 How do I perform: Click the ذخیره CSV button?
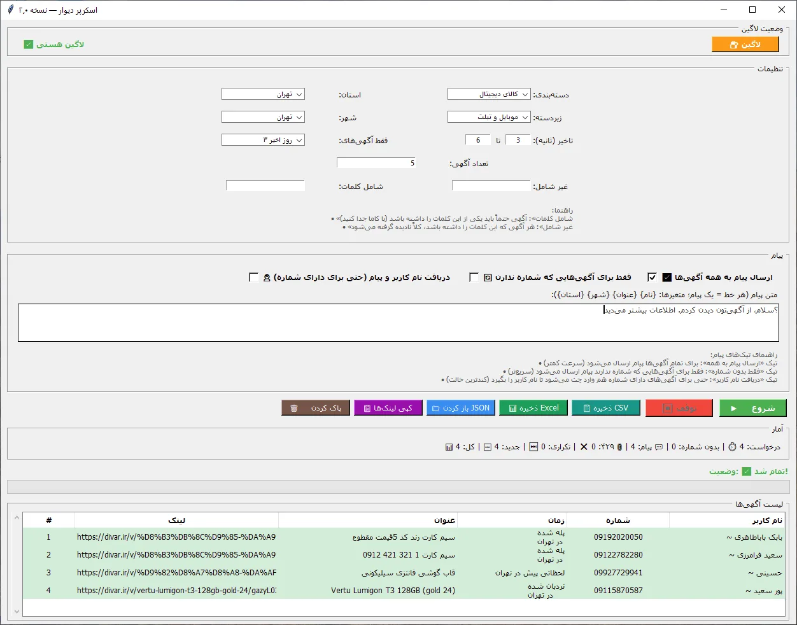[606, 408]
